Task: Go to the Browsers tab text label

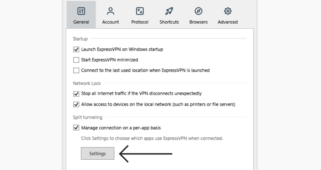Action: point(198,22)
